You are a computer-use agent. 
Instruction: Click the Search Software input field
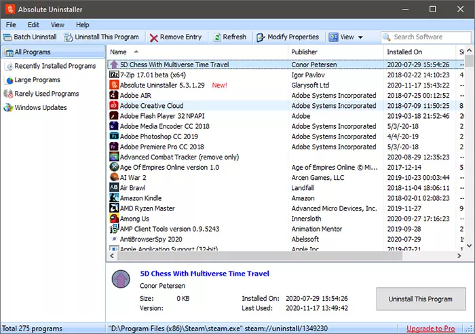426,37
